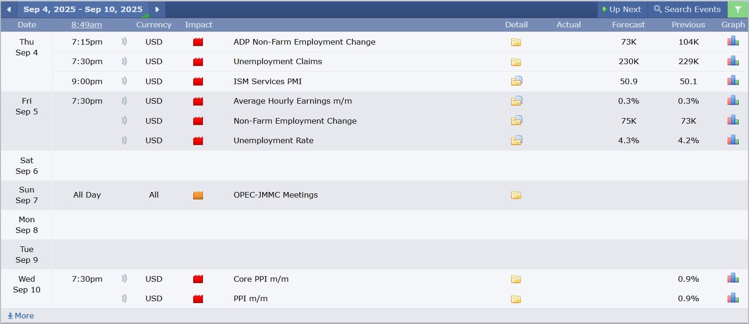The width and height of the screenshot is (749, 324).
Task: Go to the previous week arrow
Action: point(8,9)
